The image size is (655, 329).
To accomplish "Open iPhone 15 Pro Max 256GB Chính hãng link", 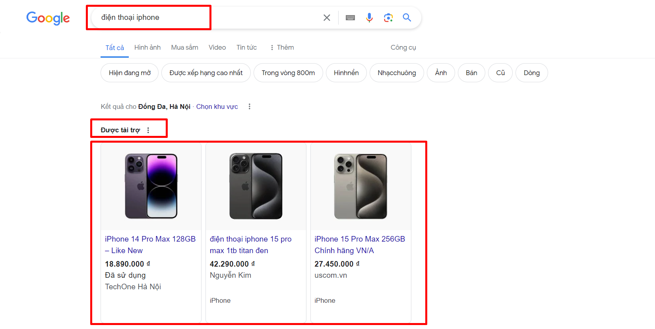I will (360, 245).
